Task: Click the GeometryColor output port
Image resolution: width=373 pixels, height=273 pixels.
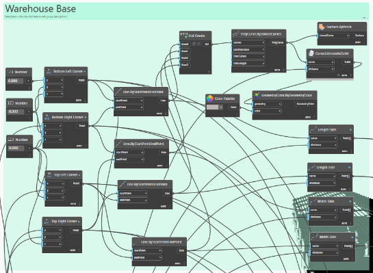Action: 305,104
